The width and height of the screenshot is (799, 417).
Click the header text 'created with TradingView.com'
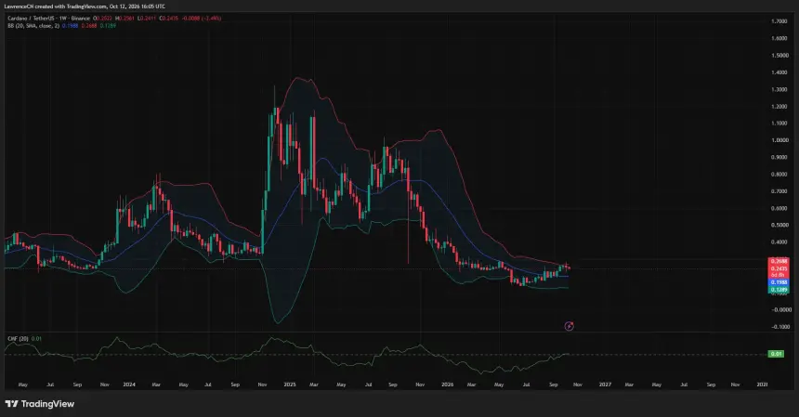point(72,7)
